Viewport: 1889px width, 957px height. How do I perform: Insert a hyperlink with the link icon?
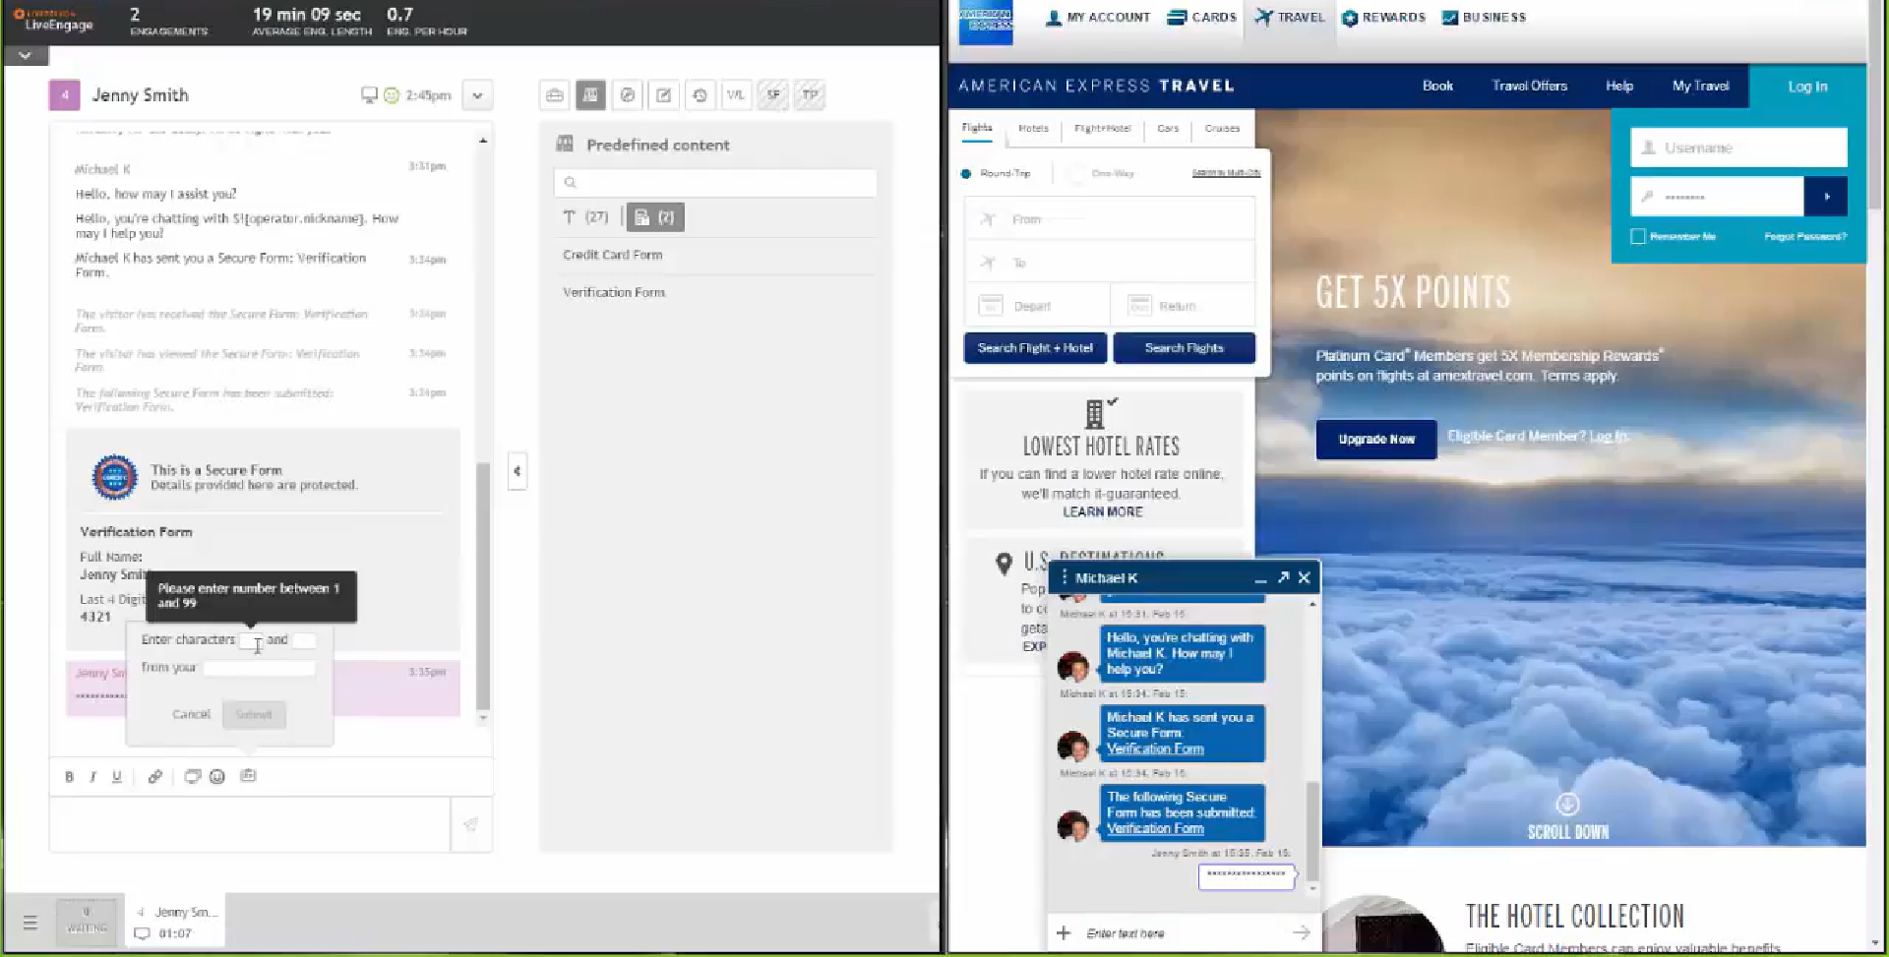[154, 777]
